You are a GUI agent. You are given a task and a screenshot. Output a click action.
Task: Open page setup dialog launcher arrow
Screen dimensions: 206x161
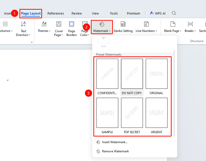32,42
